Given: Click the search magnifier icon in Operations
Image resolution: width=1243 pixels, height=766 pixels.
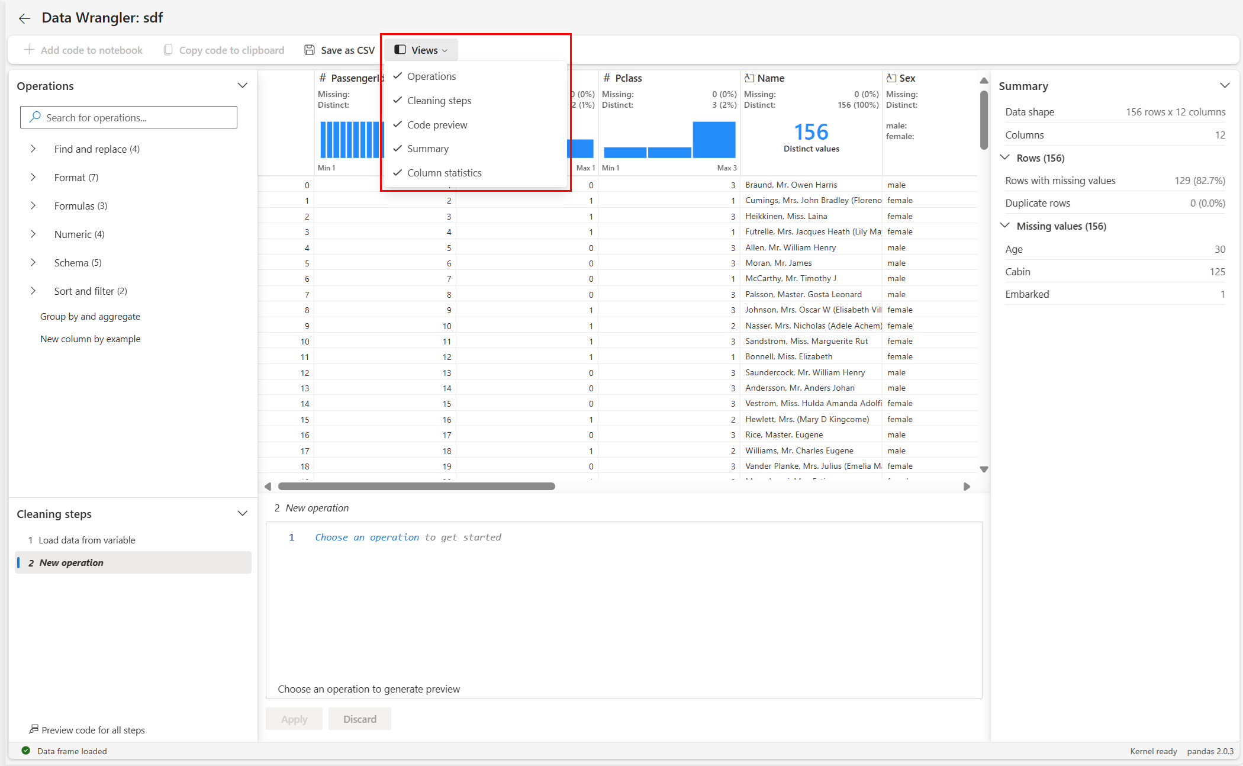Looking at the screenshot, I should (x=36, y=117).
